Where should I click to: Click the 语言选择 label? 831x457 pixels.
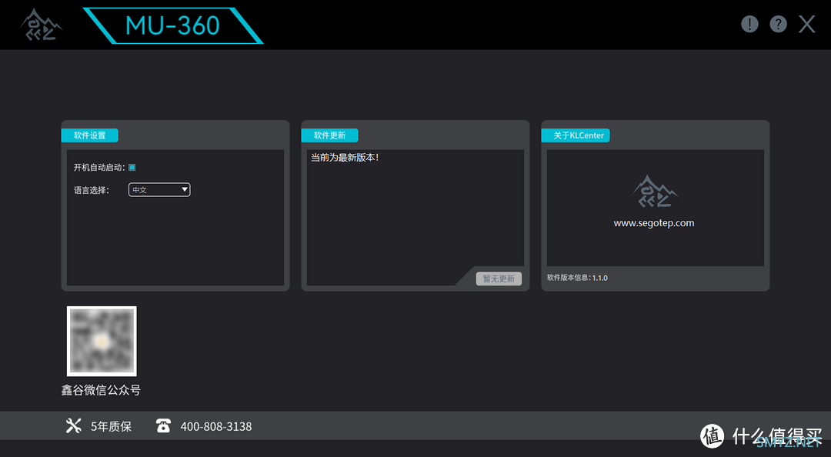[91, 190]
